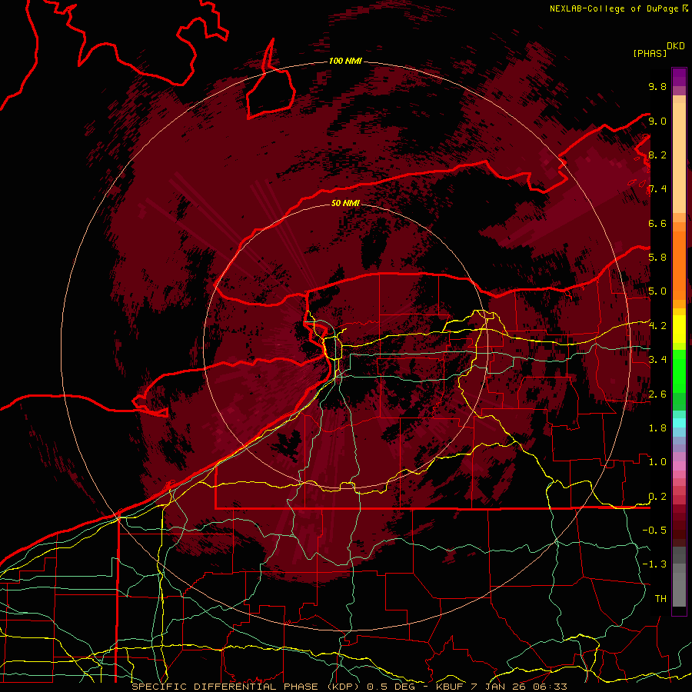Screen dimensions: 692x692
Task: Click the 1.0 value on color scale
Action: pos(657,462)
